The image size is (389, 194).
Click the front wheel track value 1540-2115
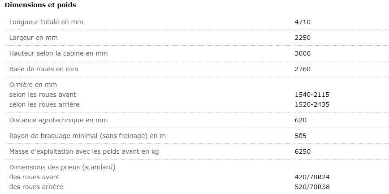point(312,95)
